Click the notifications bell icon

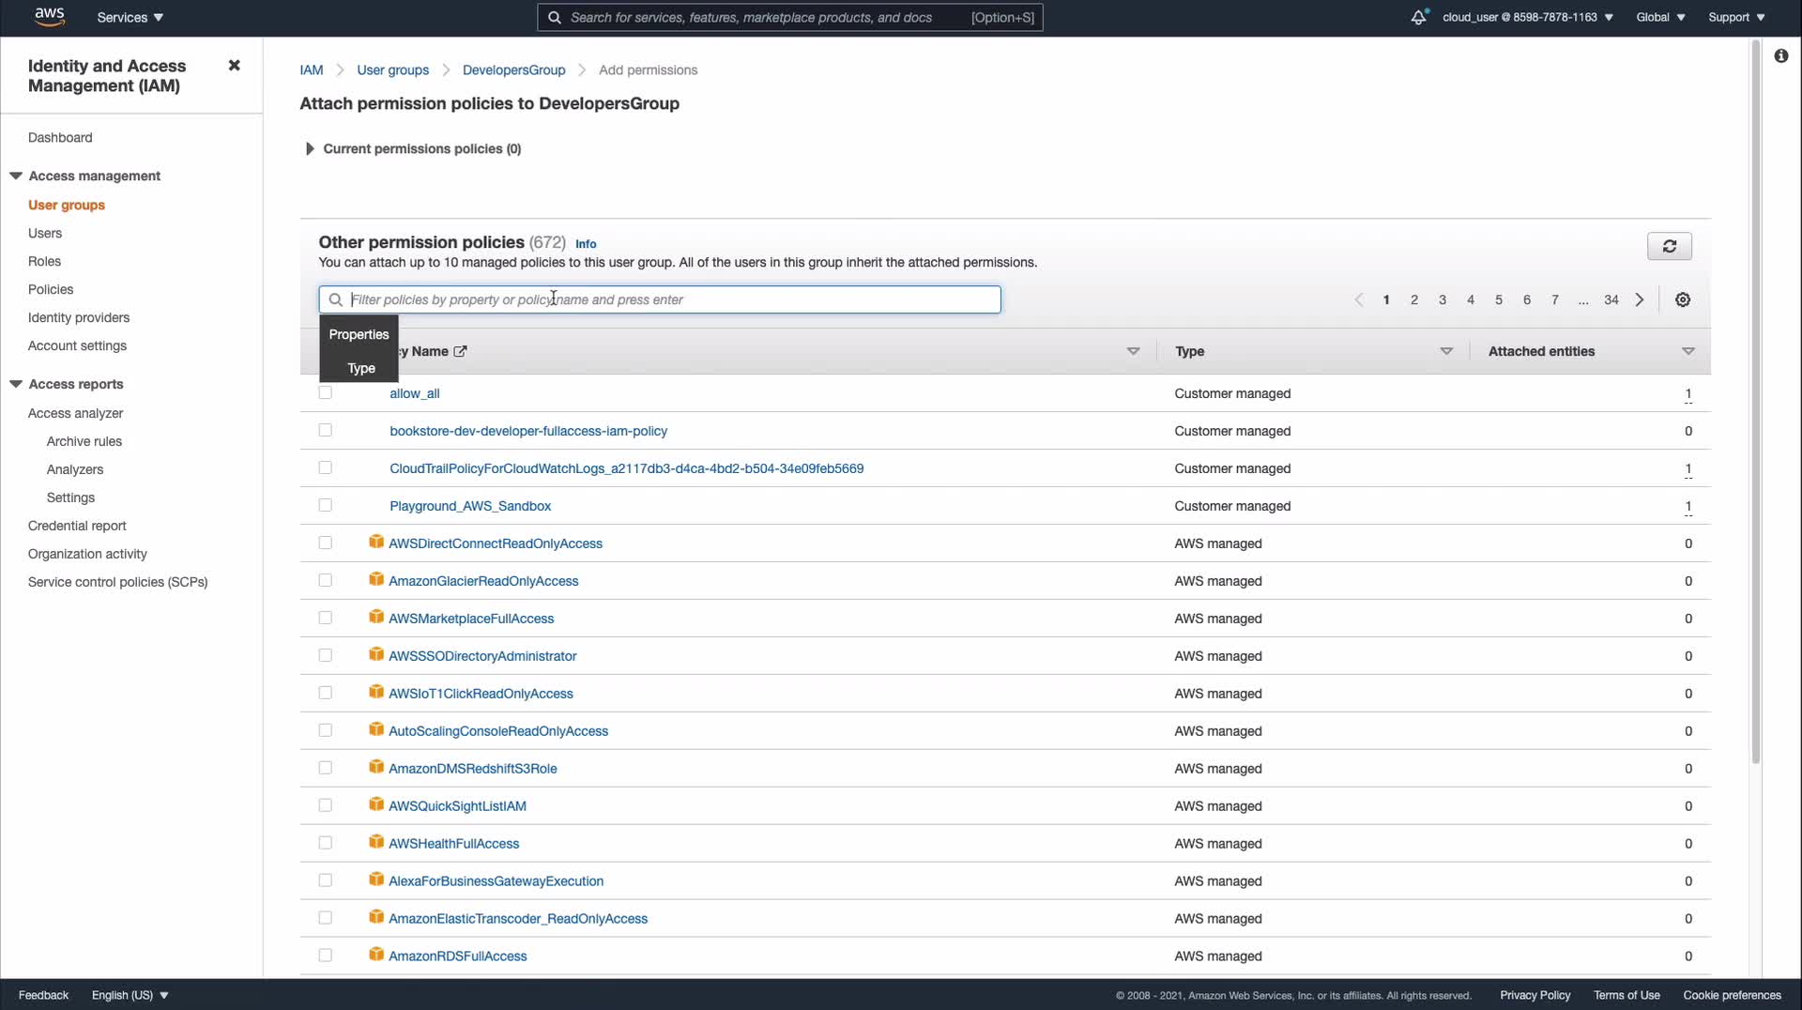(1418, 17)
